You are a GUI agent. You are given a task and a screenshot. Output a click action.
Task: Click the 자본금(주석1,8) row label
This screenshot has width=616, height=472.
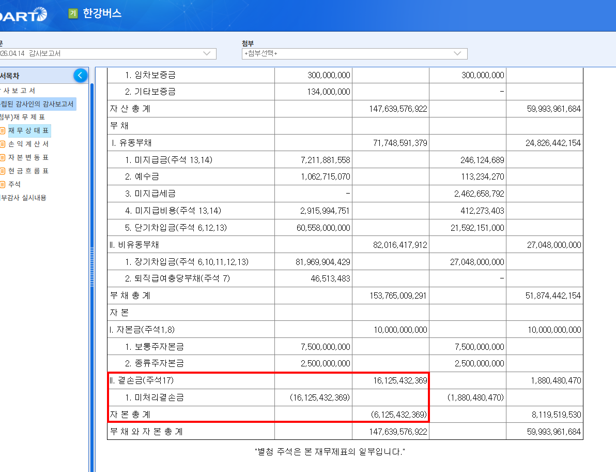(x=142, y=330)
